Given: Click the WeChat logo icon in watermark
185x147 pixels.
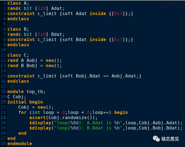Looking at the screenshot, I should pyautogui.click(x=156, y=139).
